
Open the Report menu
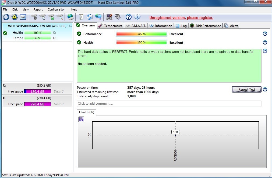click(x=38, y=9)
